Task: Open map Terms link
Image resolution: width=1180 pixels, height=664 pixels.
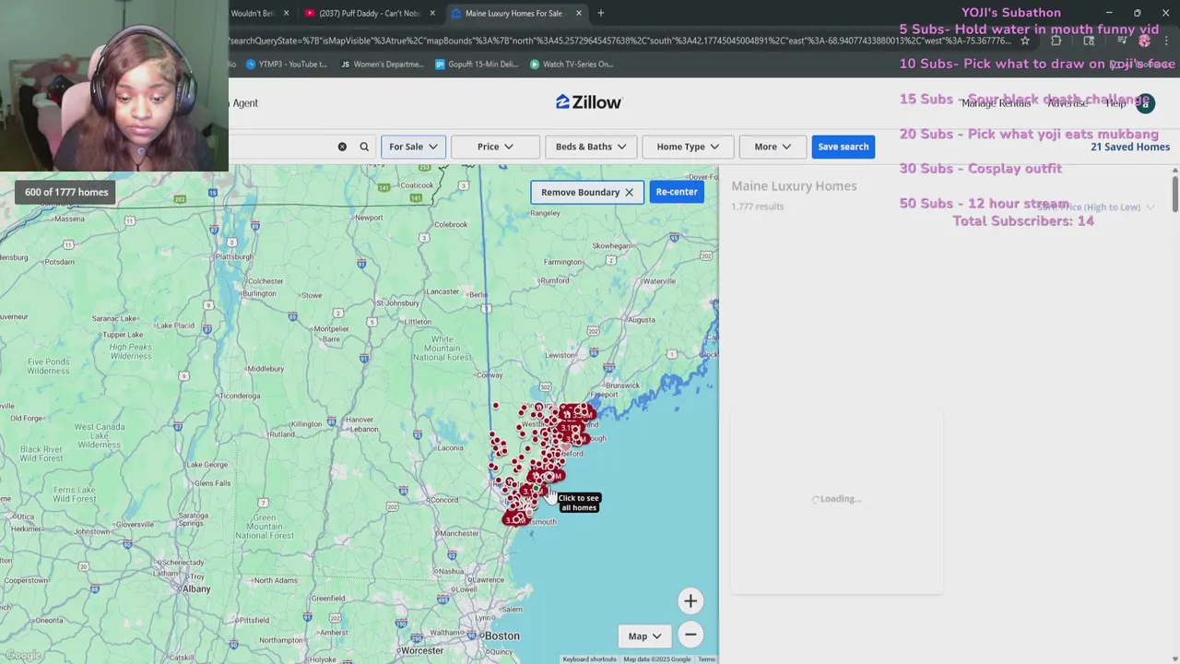Action: coord(706,659)
